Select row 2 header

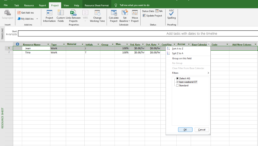pos(9,52)
